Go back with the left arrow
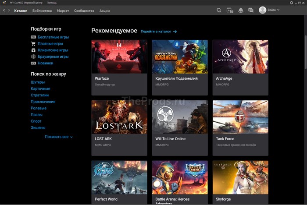 pyautogui.click(x=4, y=10)
